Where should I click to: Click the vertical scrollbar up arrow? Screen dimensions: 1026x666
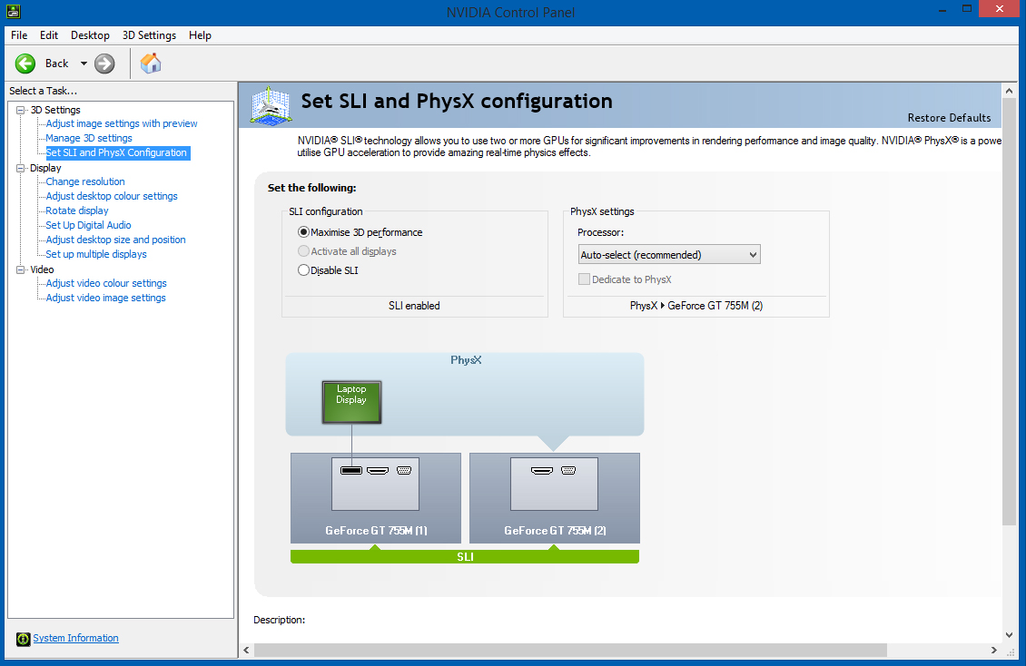[x=1009, y=91]
